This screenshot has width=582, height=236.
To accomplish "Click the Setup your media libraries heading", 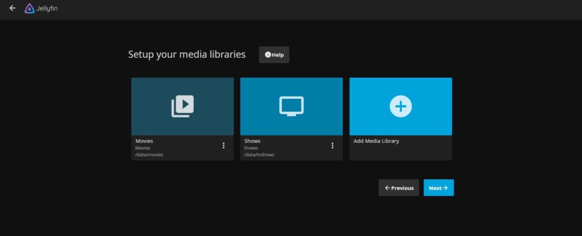I will click(186, 54).
